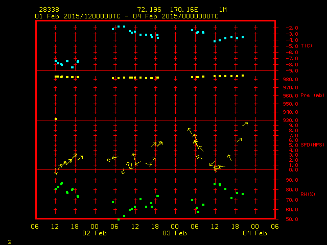Click the 02 Feb date label
The image size is (327, 245).
[x=95, y=233]
